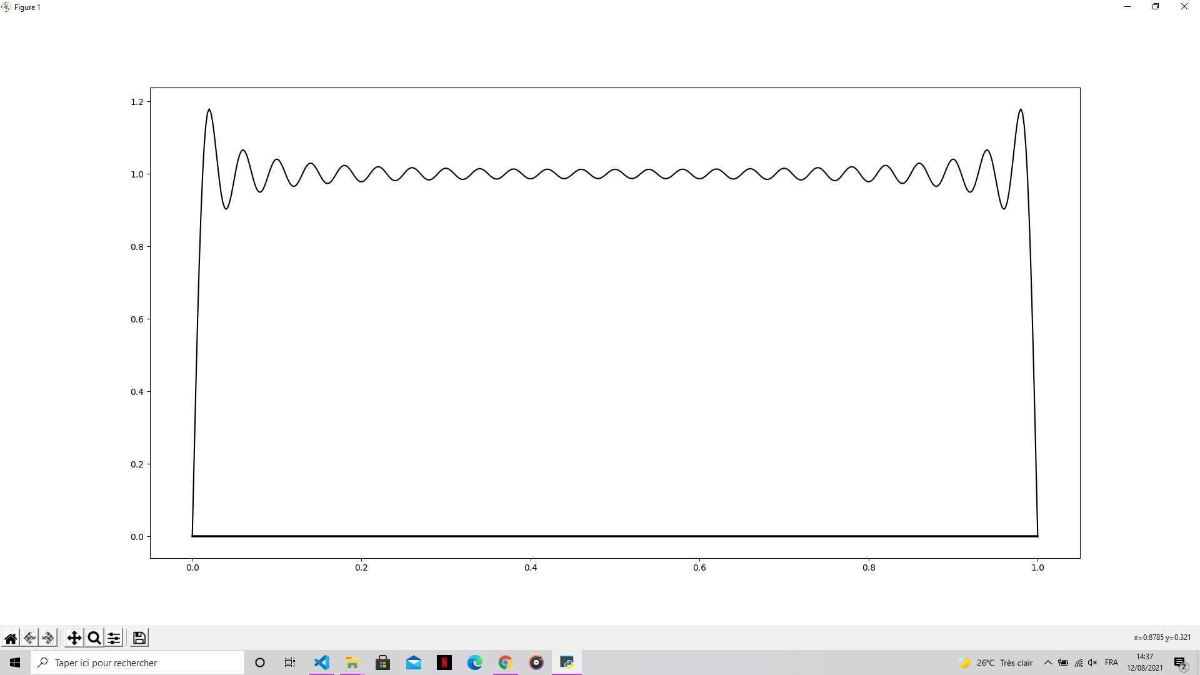Image resolution: width=1200 pixels, height=675 pixels.
Task: Click the x-axis tick label 0.4
Action: (x=531, y=567)
